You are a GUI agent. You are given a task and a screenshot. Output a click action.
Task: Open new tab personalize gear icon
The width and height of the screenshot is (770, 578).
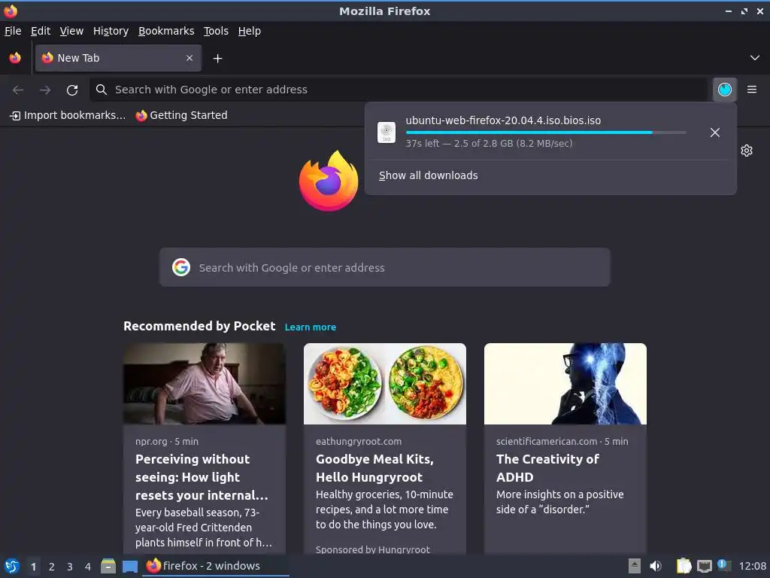pos(747,151)
